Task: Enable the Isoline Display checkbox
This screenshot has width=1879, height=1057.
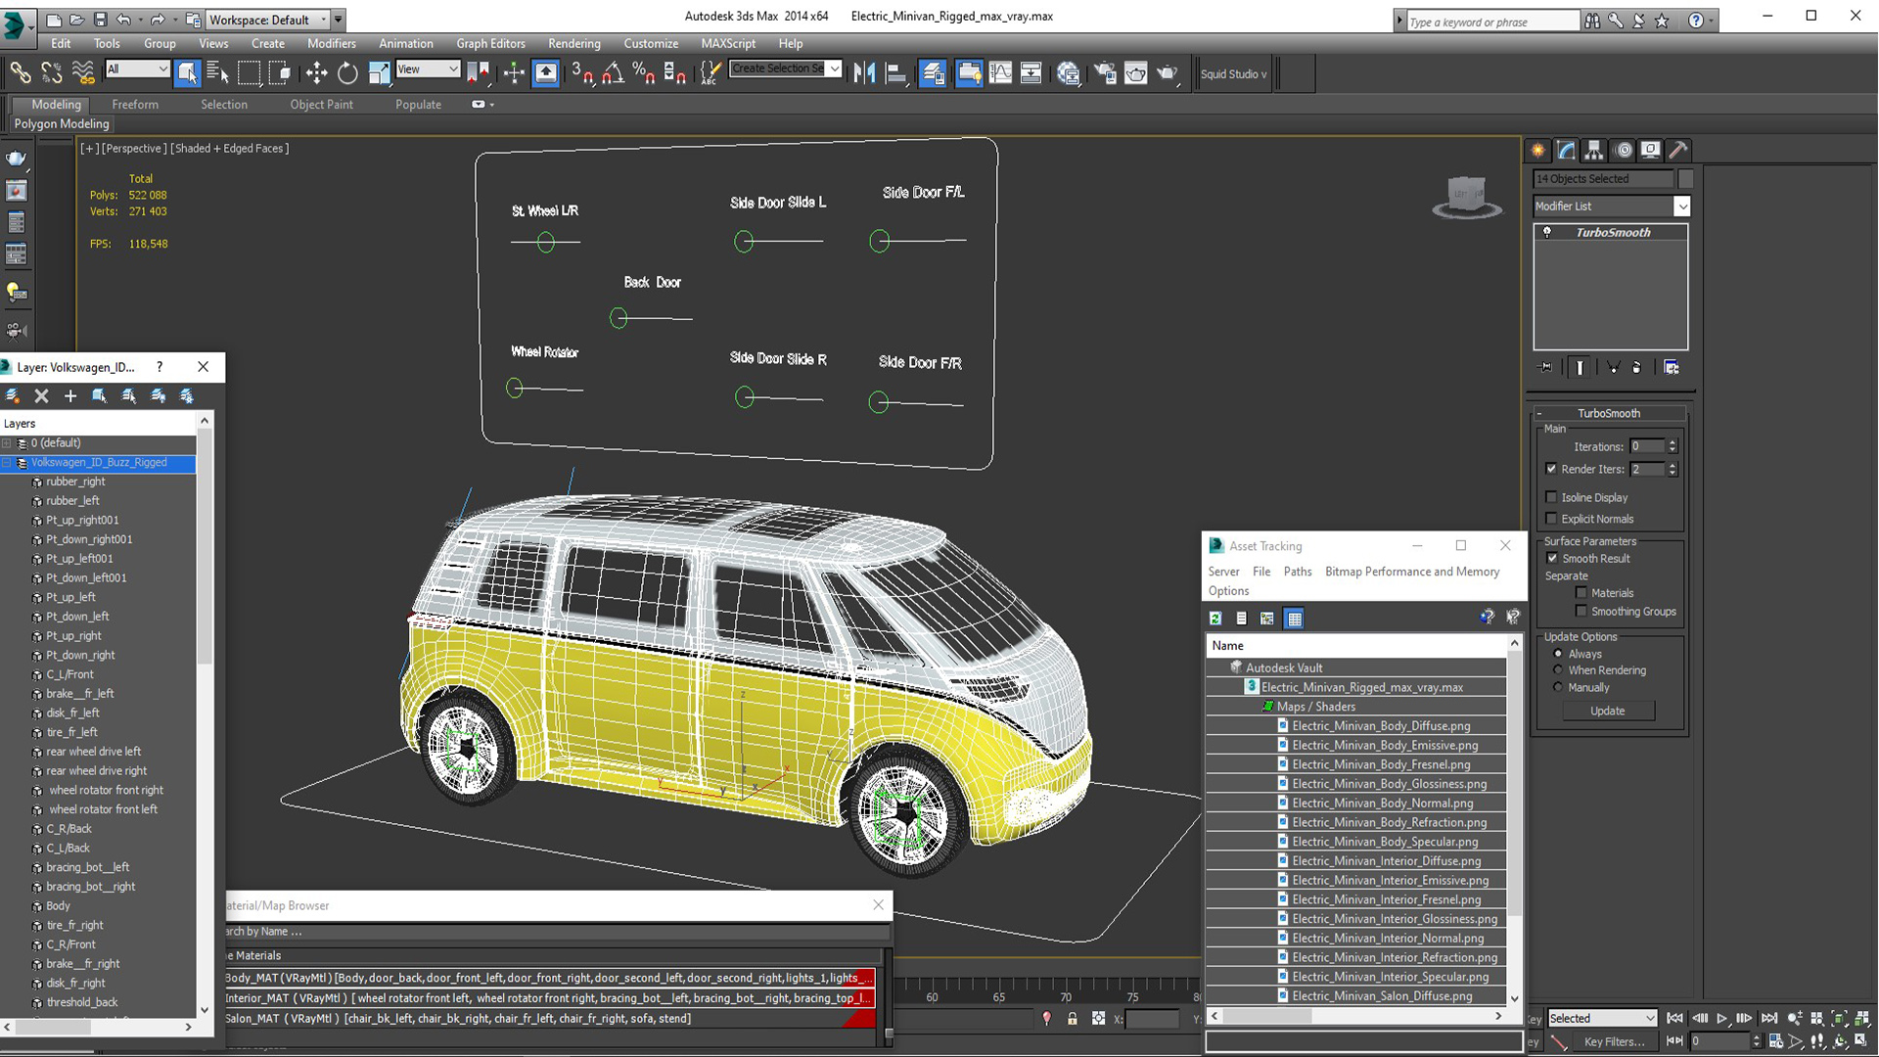Action: pos(1551,497)
